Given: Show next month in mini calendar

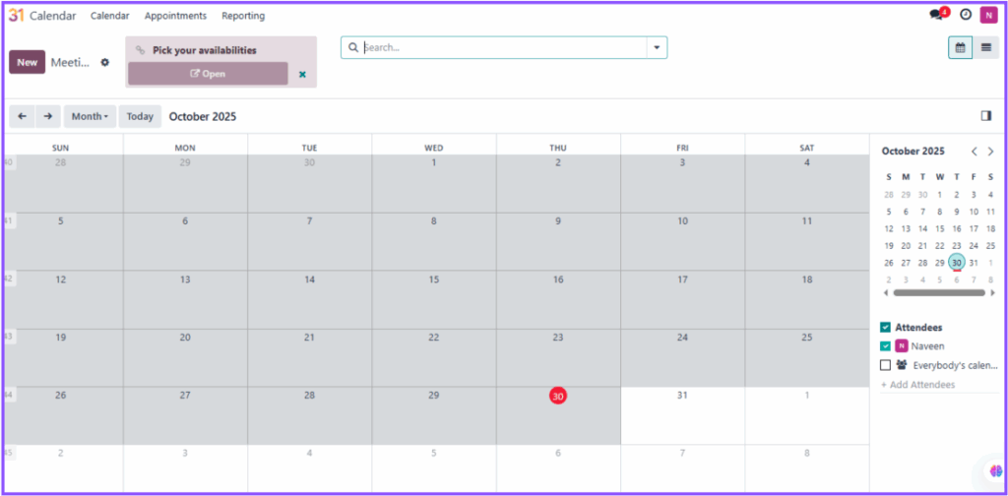Looking at the screenshot, I should pos(990,152).
